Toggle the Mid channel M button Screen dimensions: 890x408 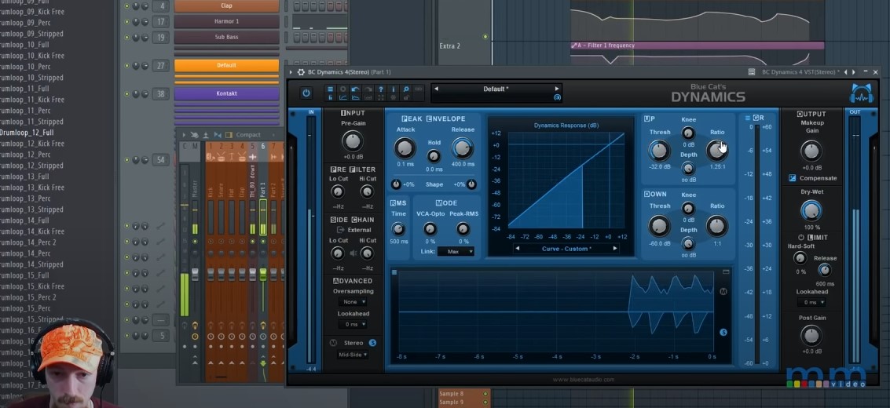point(332,343)
